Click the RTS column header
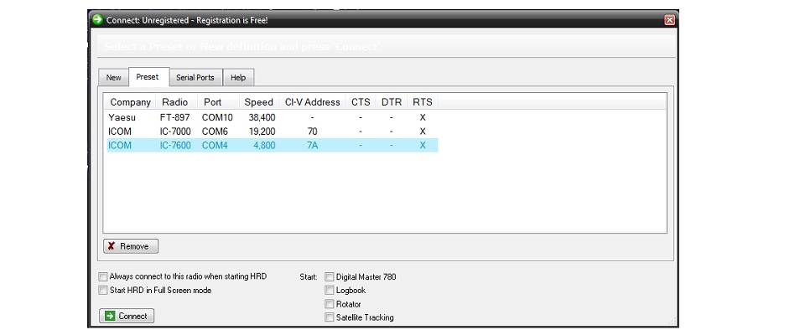Image resolution: width=805 pixels, height=335 pixels. [423, 102]
